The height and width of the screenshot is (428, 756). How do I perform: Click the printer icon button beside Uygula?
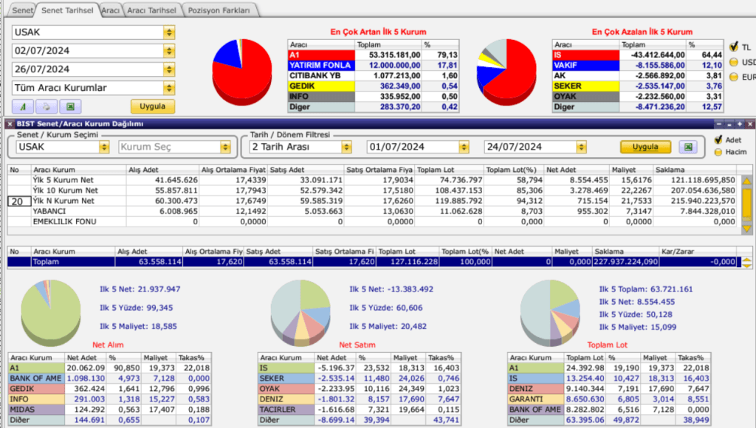click(x=47, y=106)
